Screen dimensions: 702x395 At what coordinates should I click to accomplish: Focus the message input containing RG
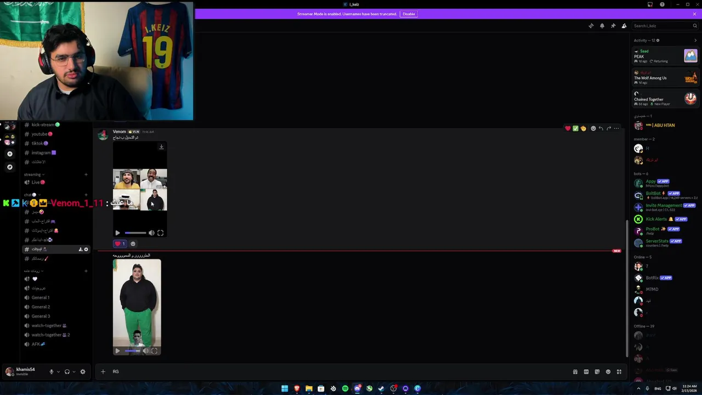340,371
